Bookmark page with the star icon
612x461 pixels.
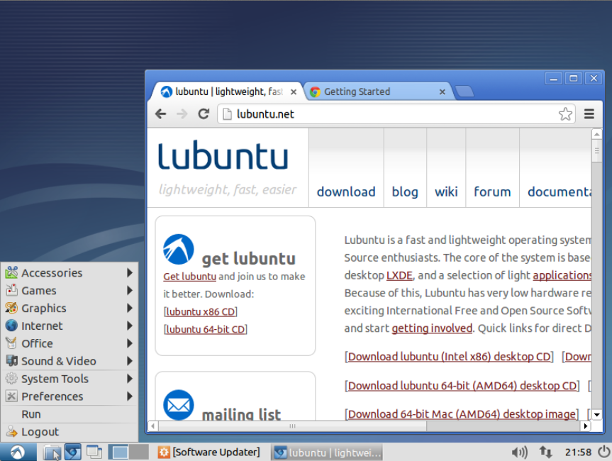tap(565, 114)
